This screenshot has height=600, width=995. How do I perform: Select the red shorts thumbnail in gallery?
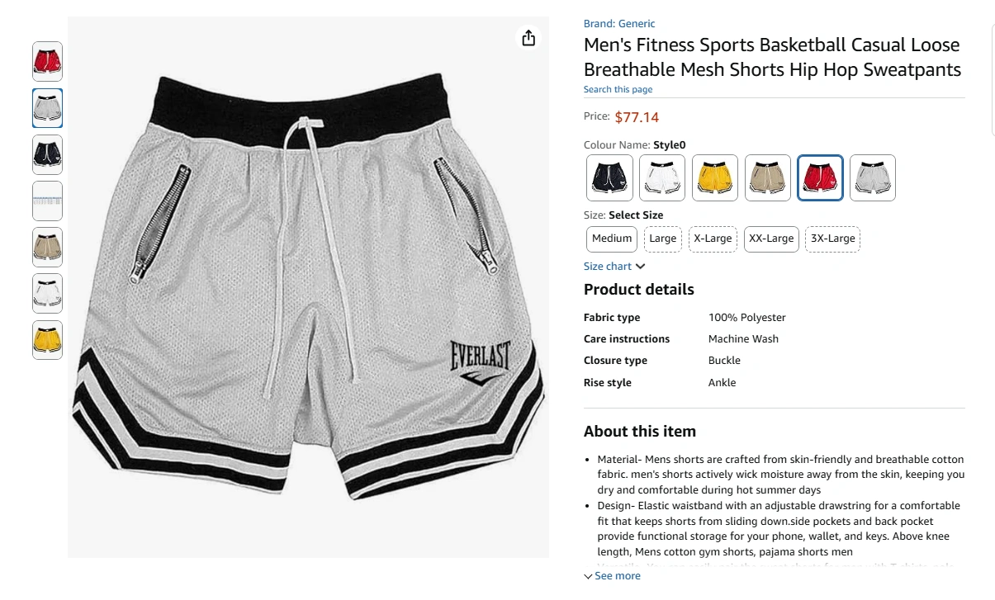pyautogui.click(x=47, y=62)
